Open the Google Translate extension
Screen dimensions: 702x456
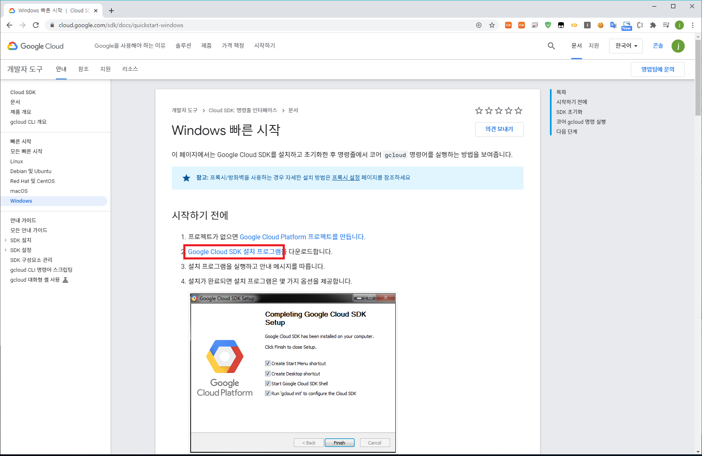[614, 25]
